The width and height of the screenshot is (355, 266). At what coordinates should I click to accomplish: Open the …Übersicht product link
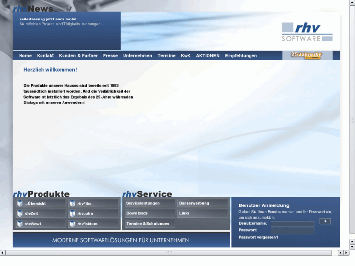(x=41, y=204)
